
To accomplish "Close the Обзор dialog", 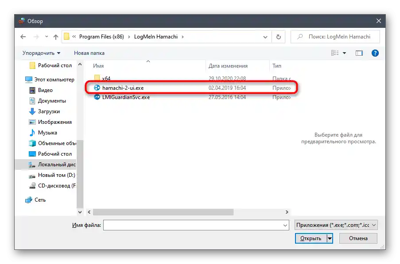I will tap(379, 21).
